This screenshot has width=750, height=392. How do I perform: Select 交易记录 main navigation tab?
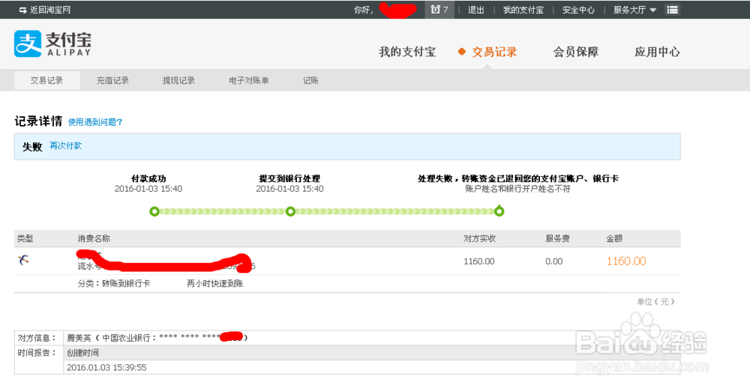(x=493, y=52)
